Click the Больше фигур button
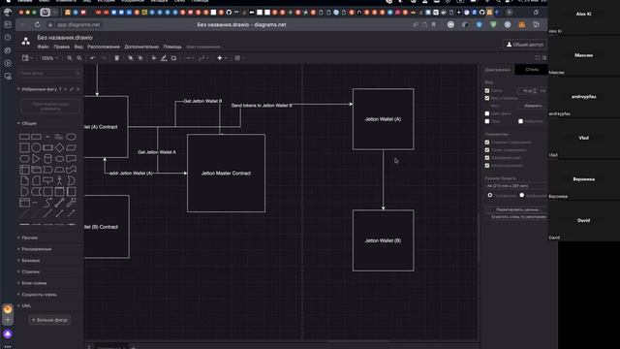Image resolution: width=620 pixels, height=349 pixels. tap(49, 320)
